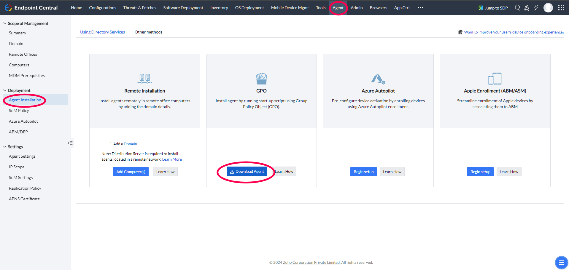
Task: Select Agent Installation in the sidebar
Action: pos(36,100)
